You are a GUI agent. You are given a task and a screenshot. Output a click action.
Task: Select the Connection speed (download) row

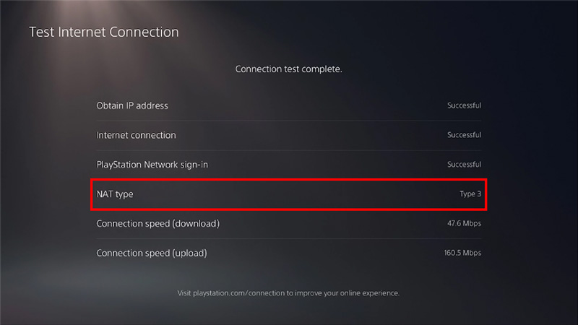click(x=288, y=224)
